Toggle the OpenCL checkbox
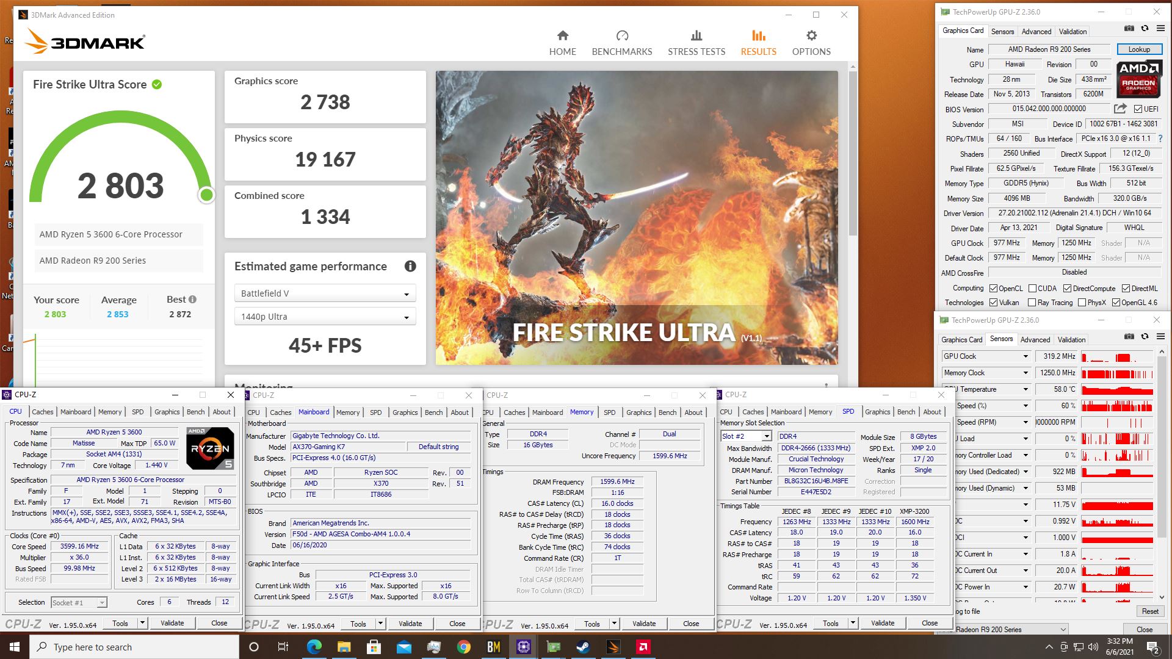This screenshot has height=659, width=1172. [993, 289]
